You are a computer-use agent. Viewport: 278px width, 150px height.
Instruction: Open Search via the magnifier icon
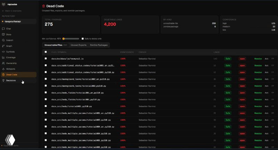[x=3, y=40]
